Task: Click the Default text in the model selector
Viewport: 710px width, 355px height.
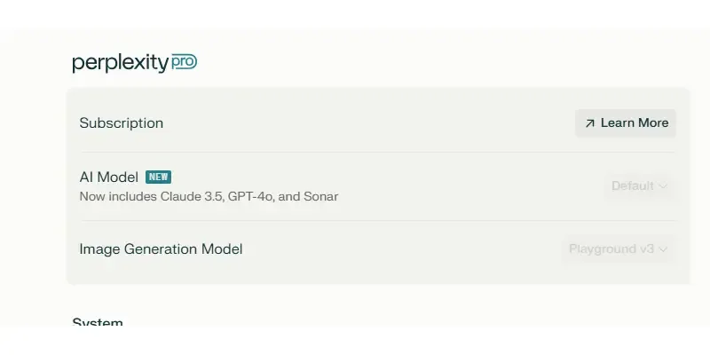Action: click(x=633, y=186)
